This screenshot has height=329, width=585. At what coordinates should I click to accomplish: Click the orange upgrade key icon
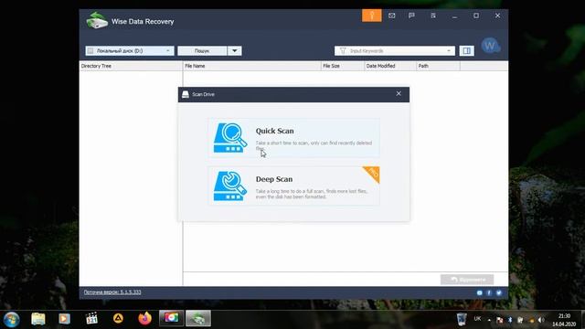[x=372, y=16]
